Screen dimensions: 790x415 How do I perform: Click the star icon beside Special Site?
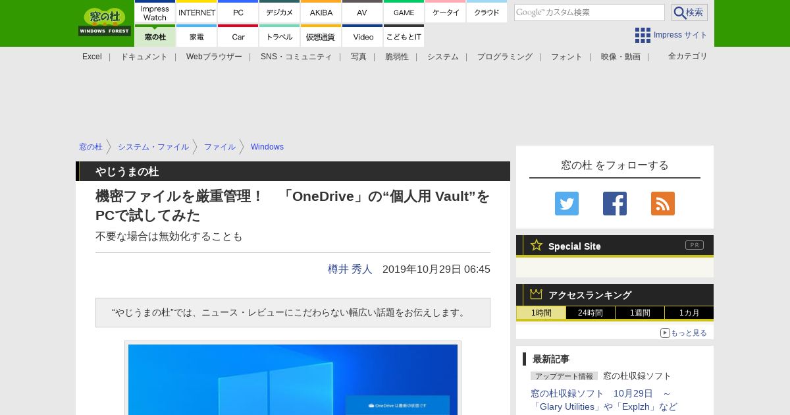537,245
